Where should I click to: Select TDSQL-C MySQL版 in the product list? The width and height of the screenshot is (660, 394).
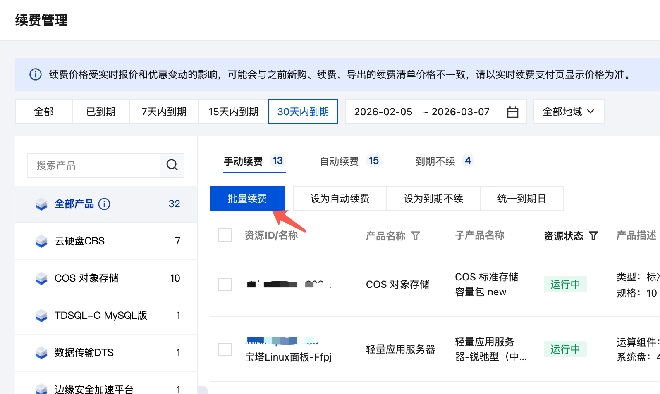(106, 316)
